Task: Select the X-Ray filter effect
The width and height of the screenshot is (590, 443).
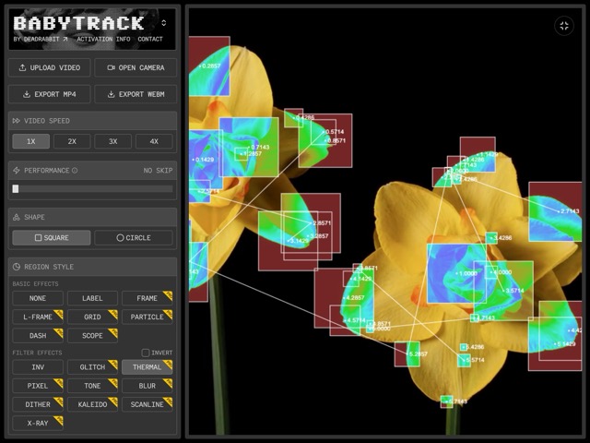Action: click(x=38, y=423)
